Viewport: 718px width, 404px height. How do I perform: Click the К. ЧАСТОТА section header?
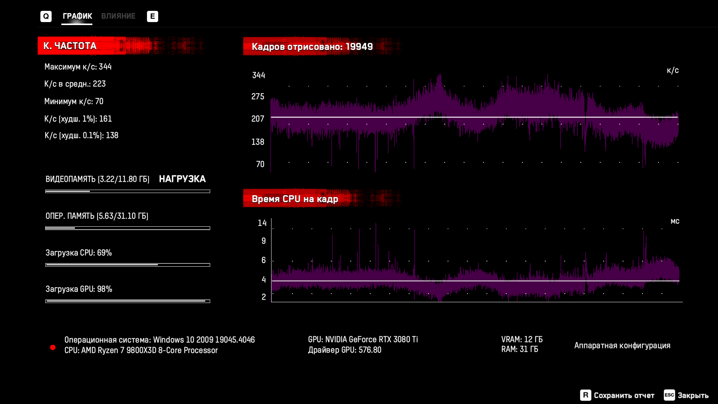pos(70,46)
